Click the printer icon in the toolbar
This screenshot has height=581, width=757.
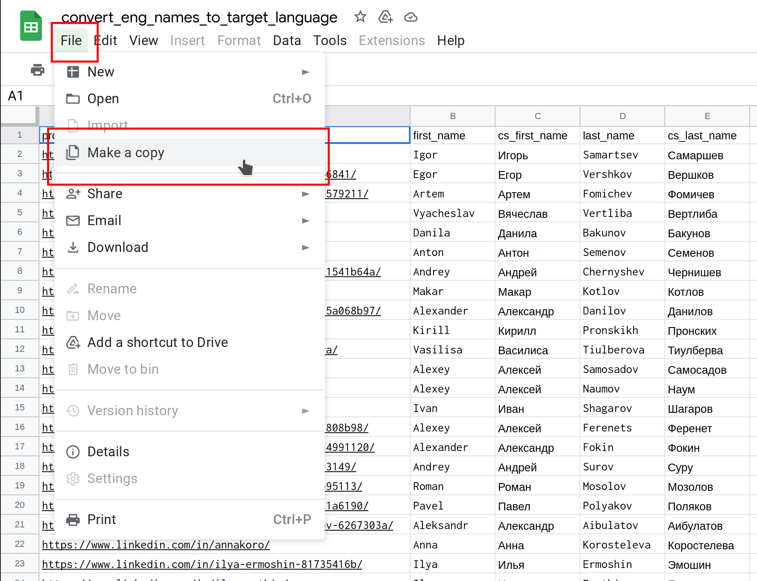[x=37, y=70]
